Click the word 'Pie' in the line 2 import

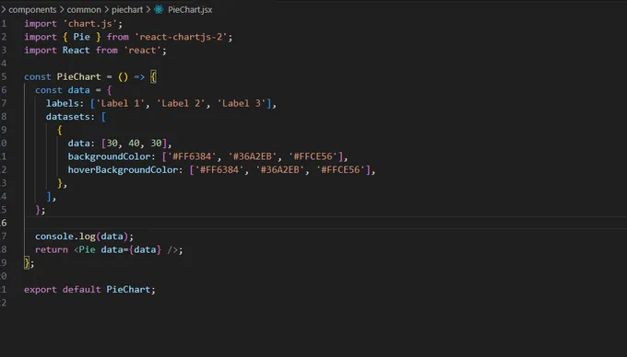coord(81,37)
